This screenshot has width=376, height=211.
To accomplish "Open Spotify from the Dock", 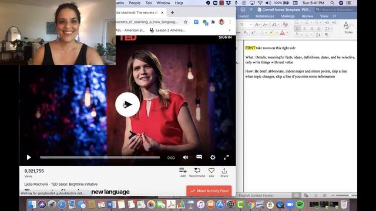I will point(300,205).
